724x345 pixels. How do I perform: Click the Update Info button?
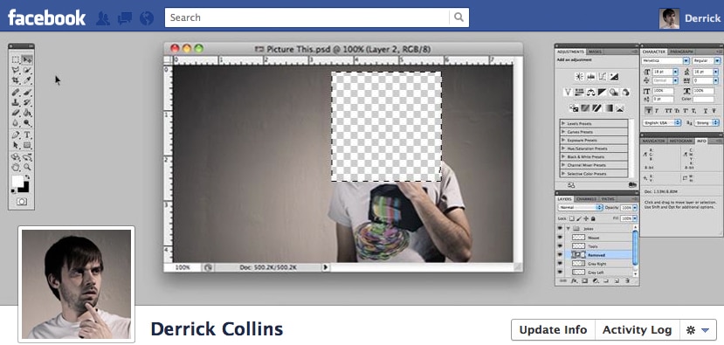pos(553,330)
